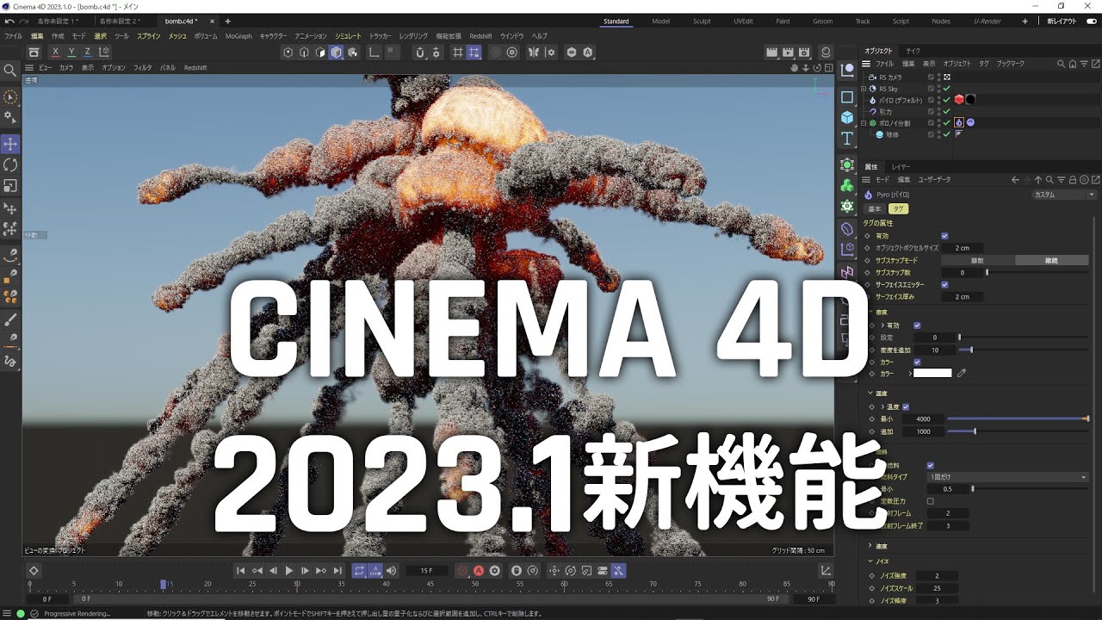Collapse the 密度 section

click(x=870, y=312)
